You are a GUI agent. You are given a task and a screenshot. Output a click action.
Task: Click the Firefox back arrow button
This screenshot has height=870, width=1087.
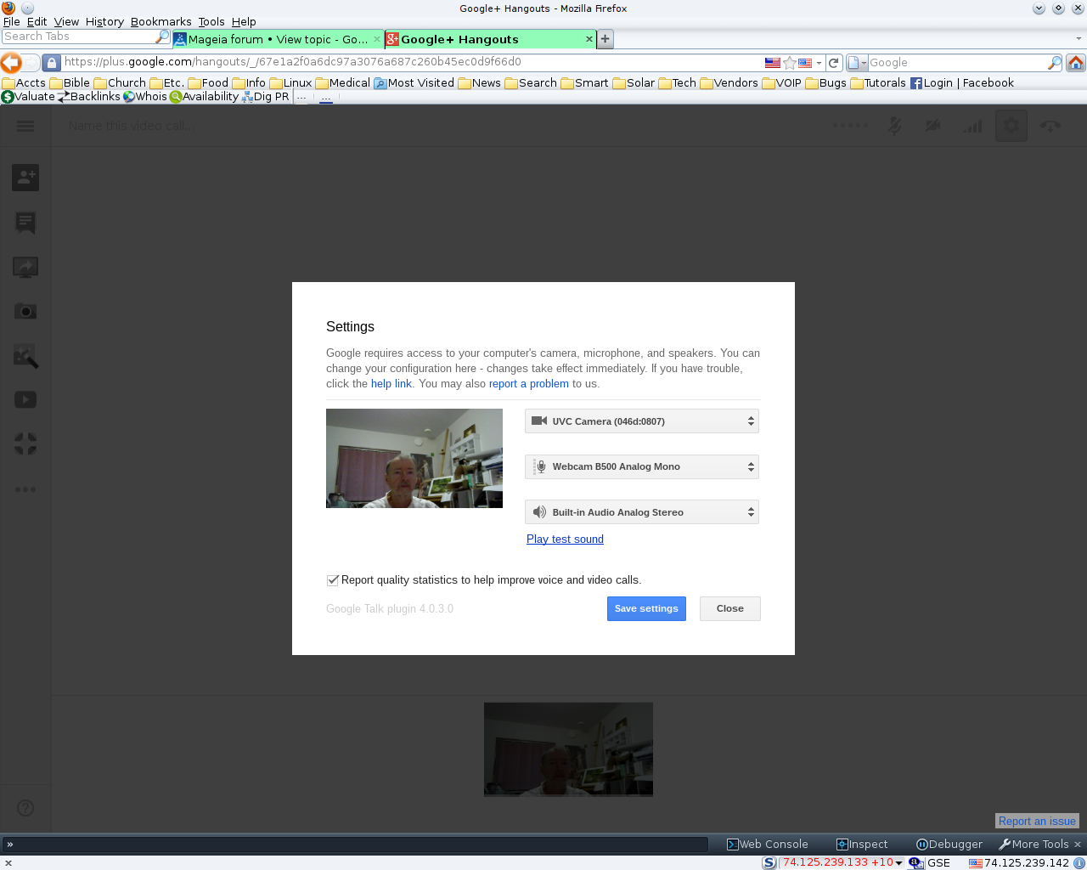pyautogui.click(x=11, y=62)
